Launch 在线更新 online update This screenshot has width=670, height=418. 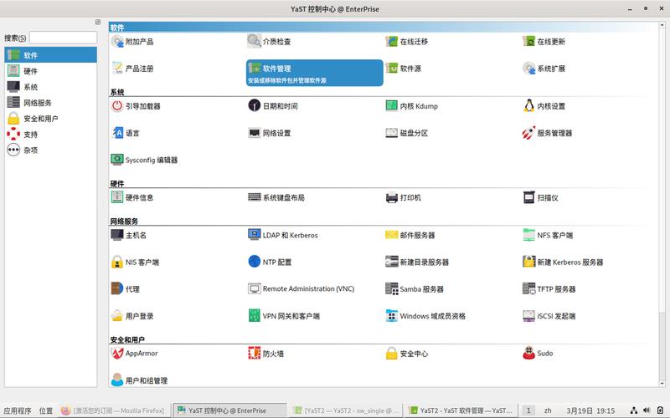tap(544, 41)
